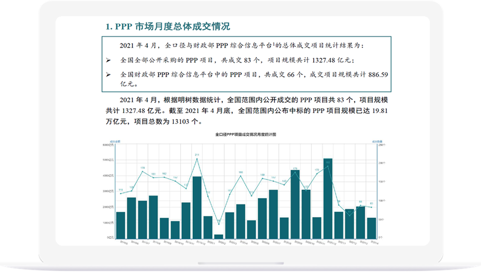Click the line peak data label "211"
The width and height of the screenshot is (481, 272).
[x=197, y=155]
